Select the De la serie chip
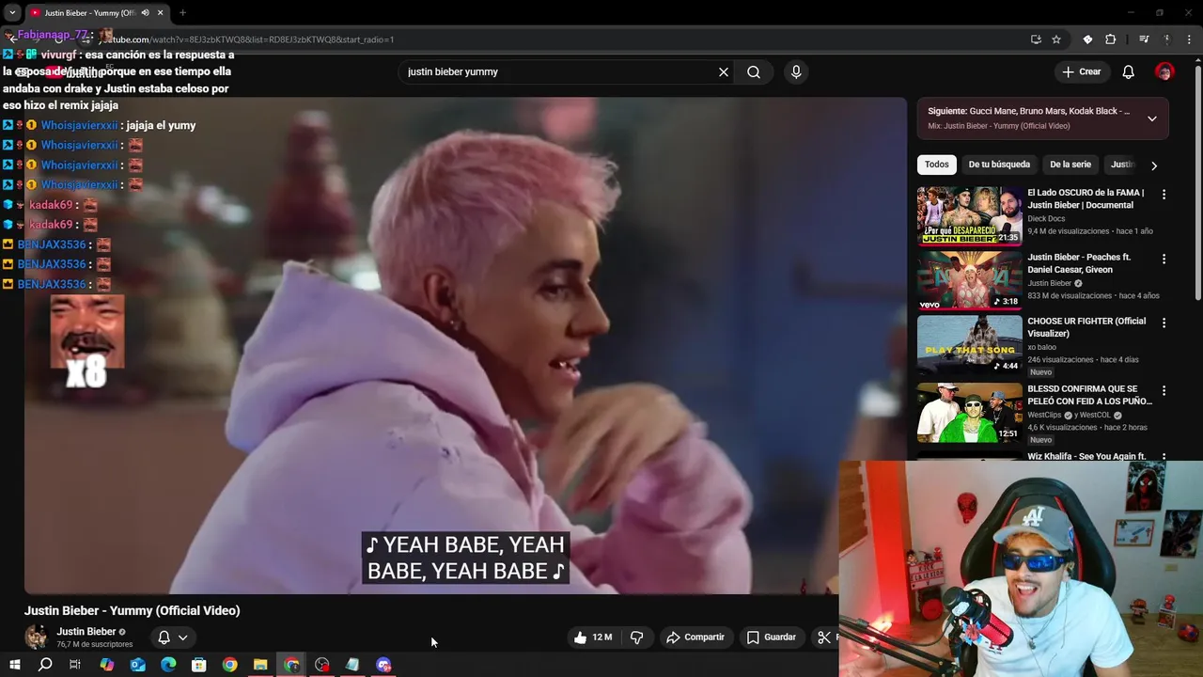The height and width of the screenshot is (677, 1203). coord(1070,165)
